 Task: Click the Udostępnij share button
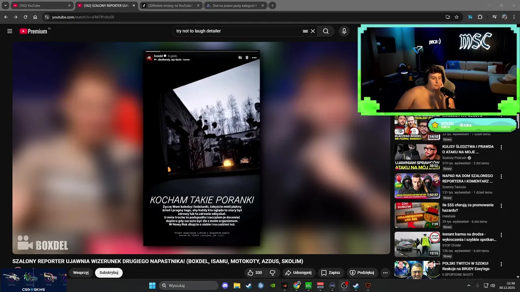click(298, 273)
